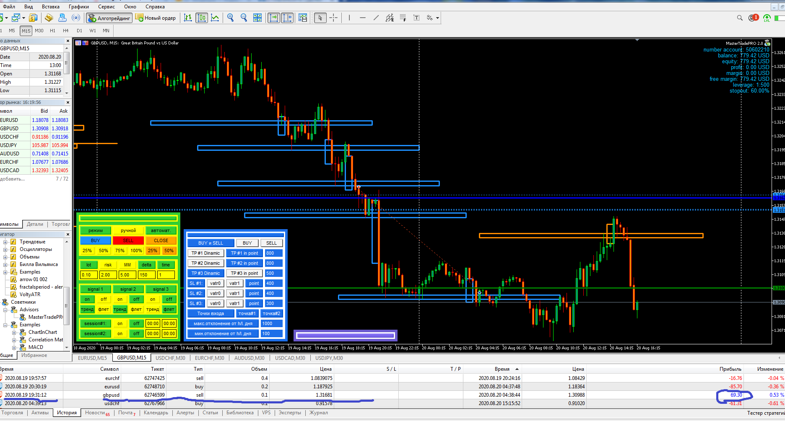
Task: Turn session#1 on
Action: 120,323
